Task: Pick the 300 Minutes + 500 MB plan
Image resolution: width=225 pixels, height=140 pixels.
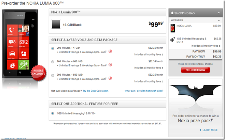Action: point(53,75)
